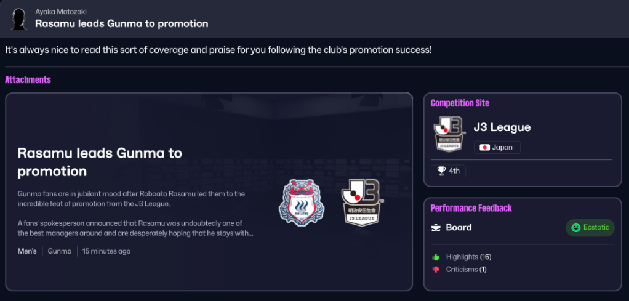The image size is (629, 301).
Task: Click the 4th league position badge
Action: pyautogui.click(x=448, y=171)
